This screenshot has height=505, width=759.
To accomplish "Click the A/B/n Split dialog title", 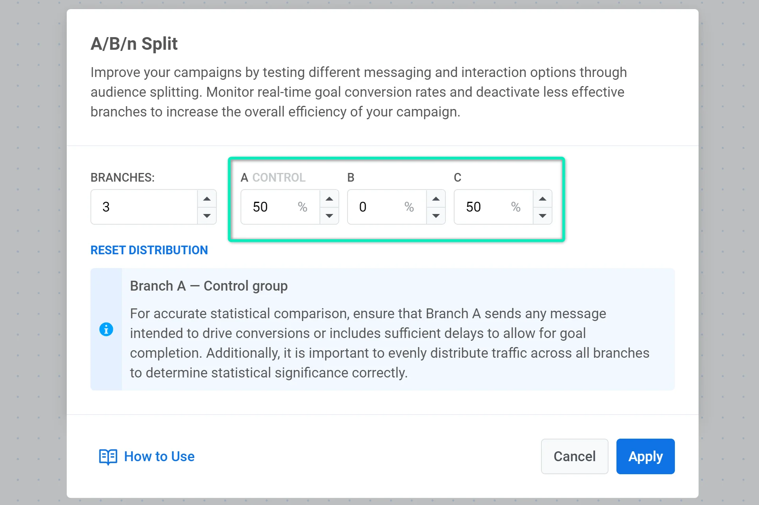I will (134, 43).
